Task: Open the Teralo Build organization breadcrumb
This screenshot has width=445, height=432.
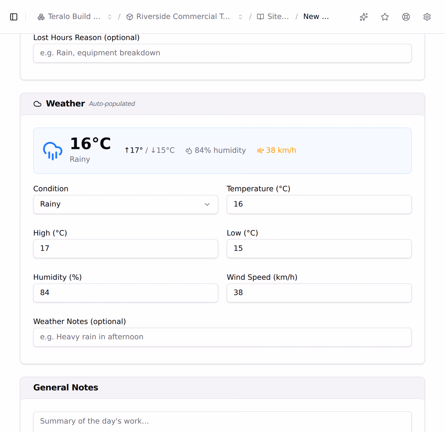Action: click(69, 17)
